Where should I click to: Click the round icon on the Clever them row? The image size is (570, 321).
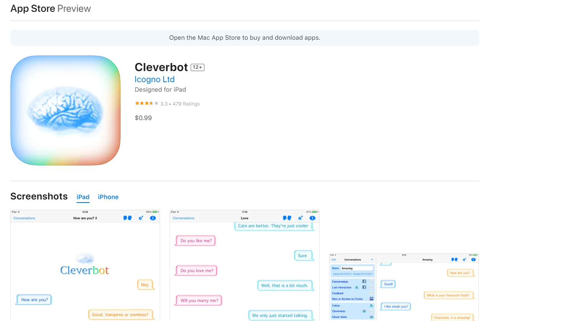371,317
